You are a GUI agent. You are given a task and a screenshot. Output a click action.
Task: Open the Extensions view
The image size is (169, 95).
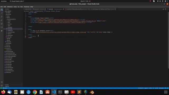[2, 24]
